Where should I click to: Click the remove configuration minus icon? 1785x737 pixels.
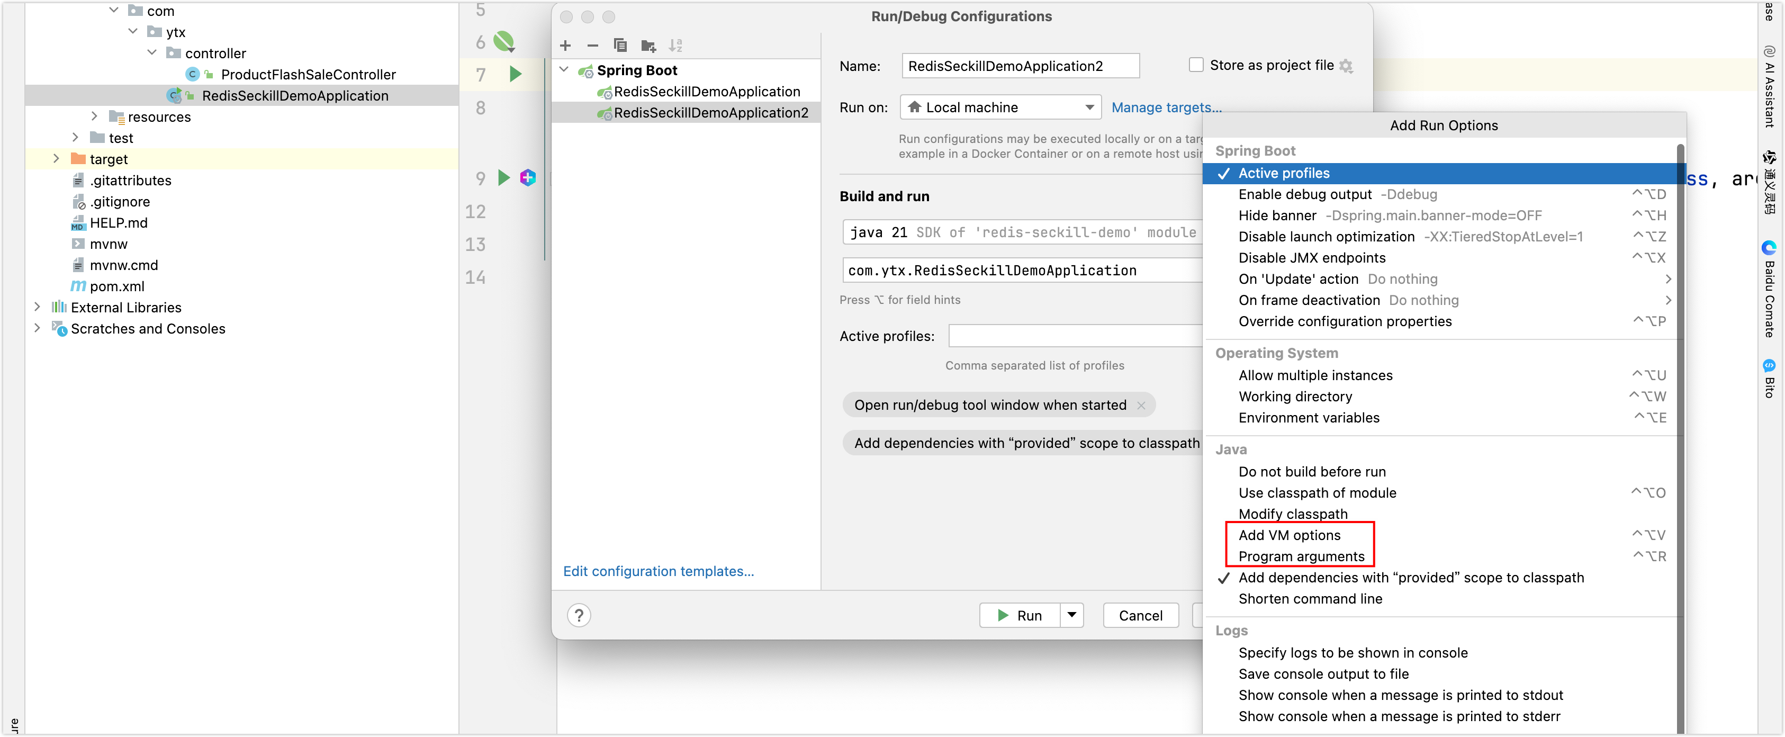(592, 45)
